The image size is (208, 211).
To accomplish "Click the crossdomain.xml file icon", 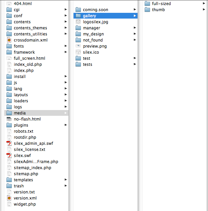I will pos(9,40).
